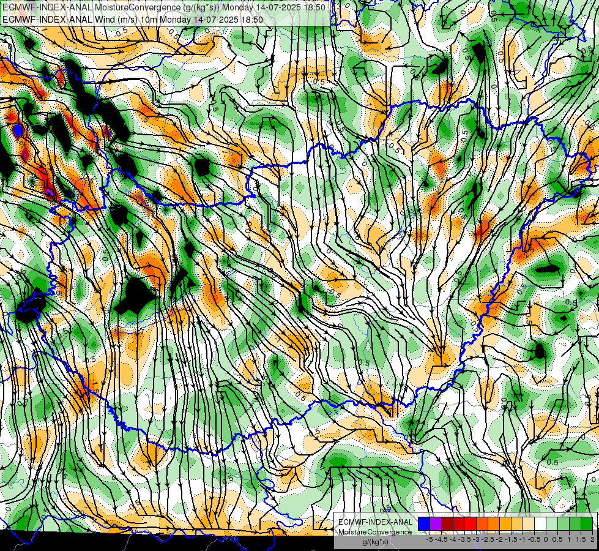Click the legend tick value -4.5
This screenshot has width=599, height=551.
pyautogui.click(x=441, y=539)
